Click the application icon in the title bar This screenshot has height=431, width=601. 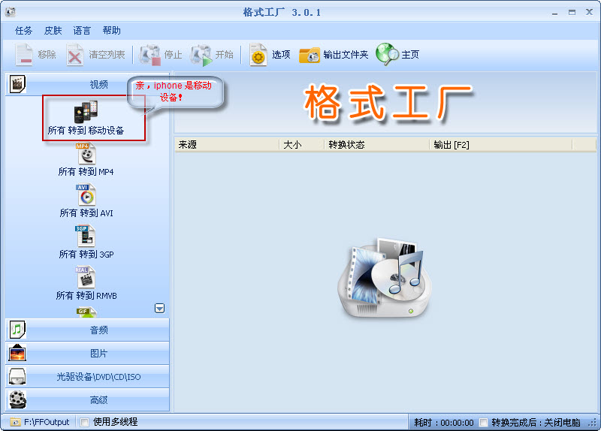(x=11, y=12)
